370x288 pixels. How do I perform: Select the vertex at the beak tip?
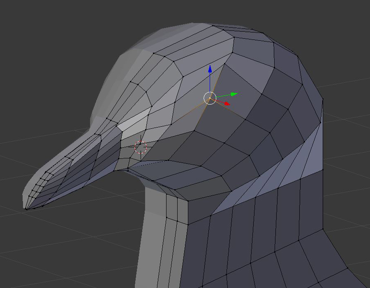[26, 209]
